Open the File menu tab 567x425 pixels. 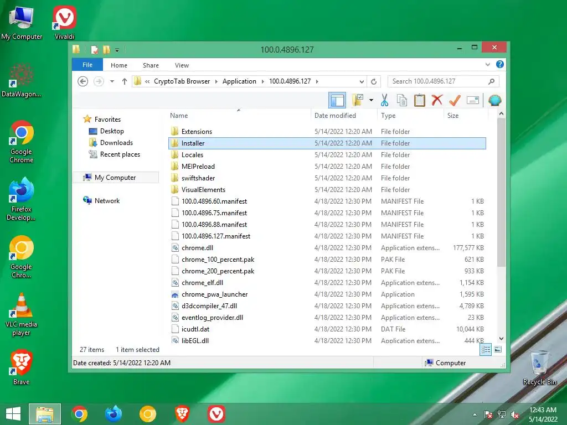pos(87,65)
